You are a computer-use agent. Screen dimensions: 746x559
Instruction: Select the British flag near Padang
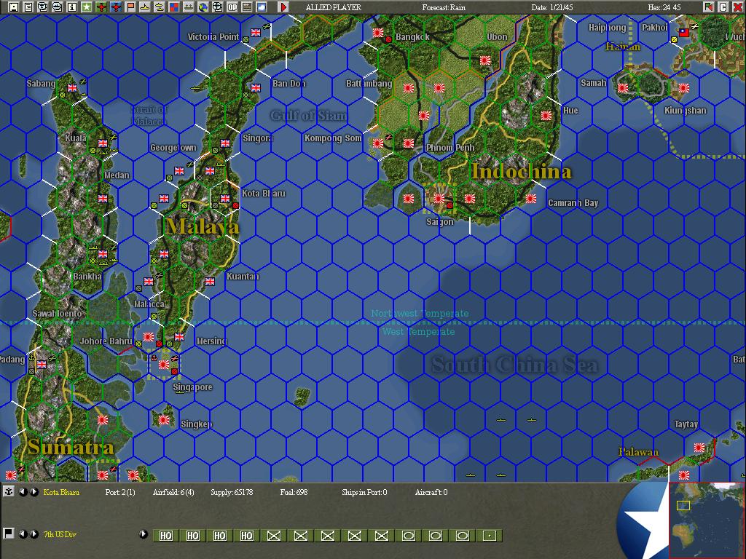(42, 365)
